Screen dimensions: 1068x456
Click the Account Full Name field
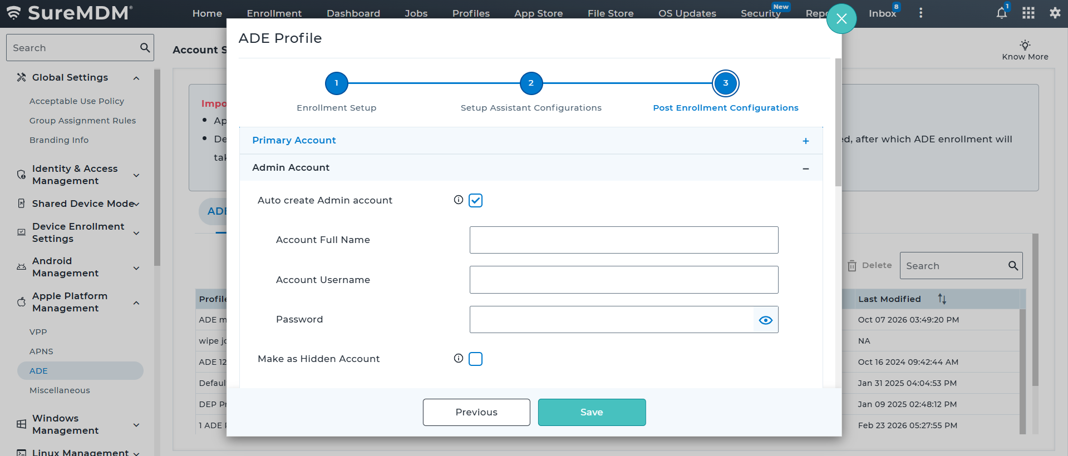point(624,240)
